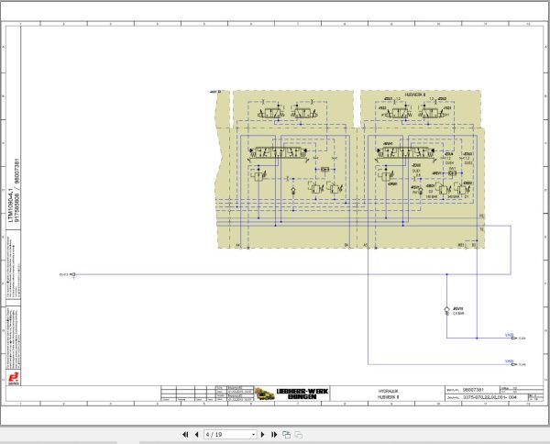The width and height of the screenshot is (550, 444).
Task: Click the 0.5 BAR check valve symbol
Action: click(446, 311)
